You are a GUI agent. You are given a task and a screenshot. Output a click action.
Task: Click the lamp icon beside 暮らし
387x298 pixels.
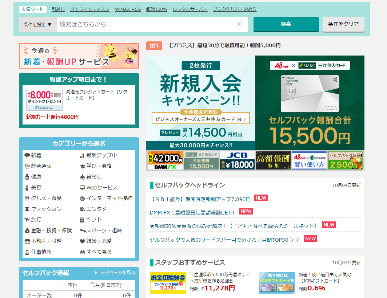[x=83, y=177]
